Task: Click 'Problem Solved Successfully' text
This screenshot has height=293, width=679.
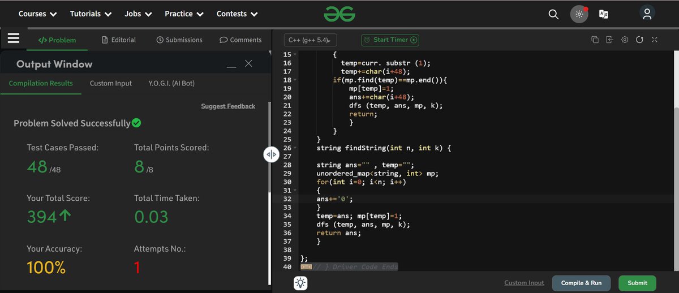Action: pos(72,123)
